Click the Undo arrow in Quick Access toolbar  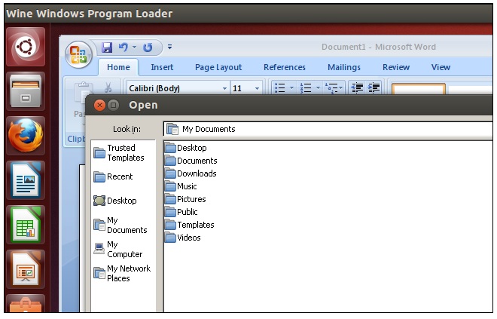(123, 48)
